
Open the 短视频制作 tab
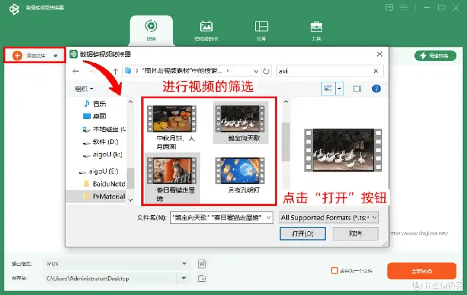tap(206, 31)
